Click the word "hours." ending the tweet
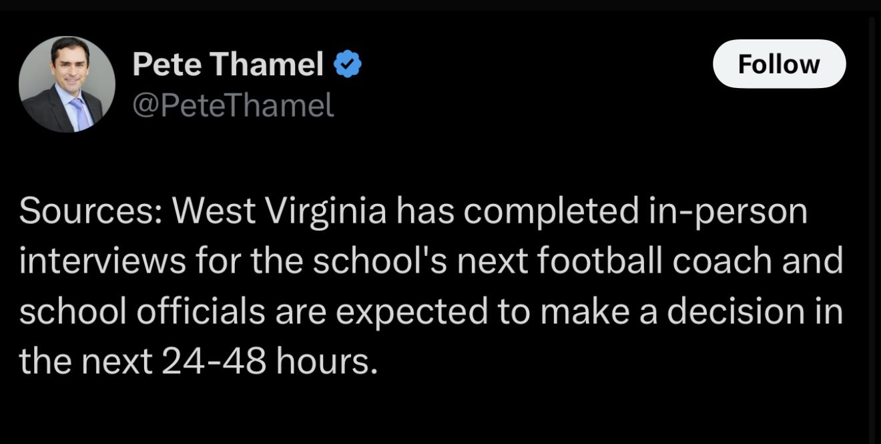Viewport: 881px width, 444px height. click(x=332, y=362)
